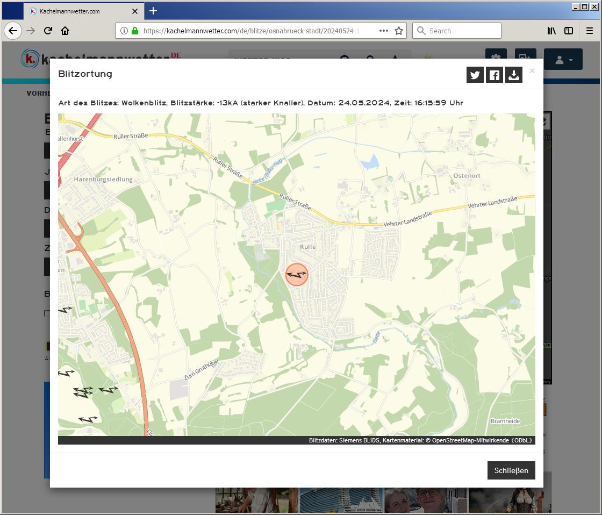The height and width of the screenshot is (515, 602).
Task: Click the Schließen button
Action: pos(511,470)
